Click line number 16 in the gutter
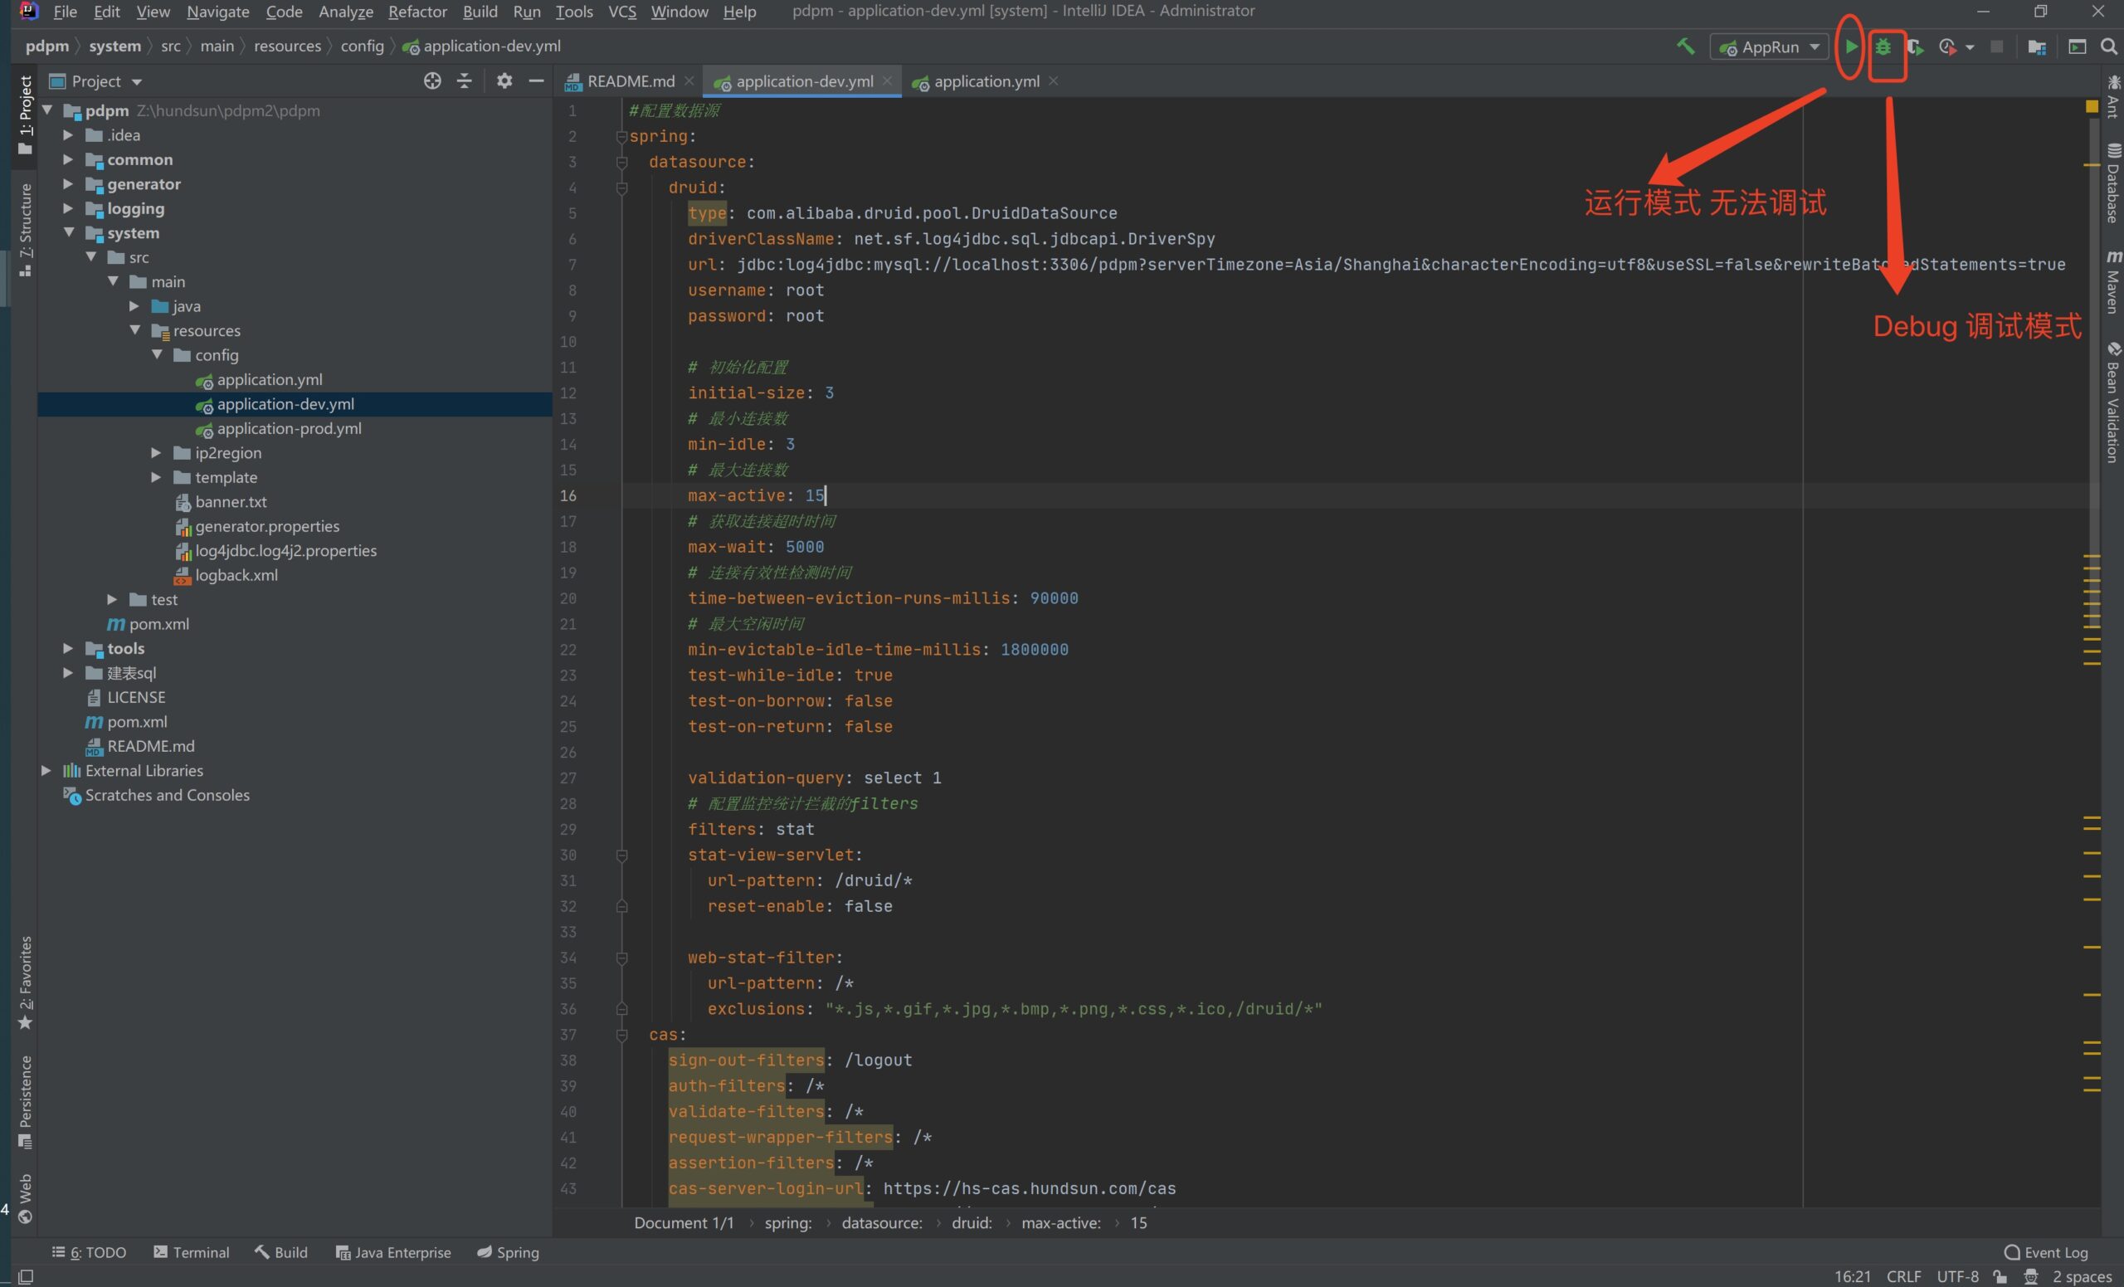The height and width of the screenshot is (1287, 2124). point(568,495)
